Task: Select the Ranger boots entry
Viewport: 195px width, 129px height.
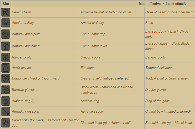Action: [22, 57]
